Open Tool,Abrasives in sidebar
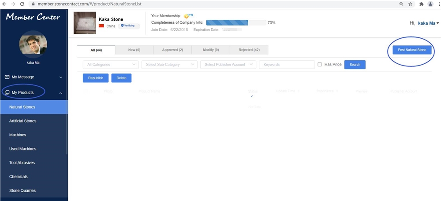Viewport: 441px width, 201px height. click(34, 163)
